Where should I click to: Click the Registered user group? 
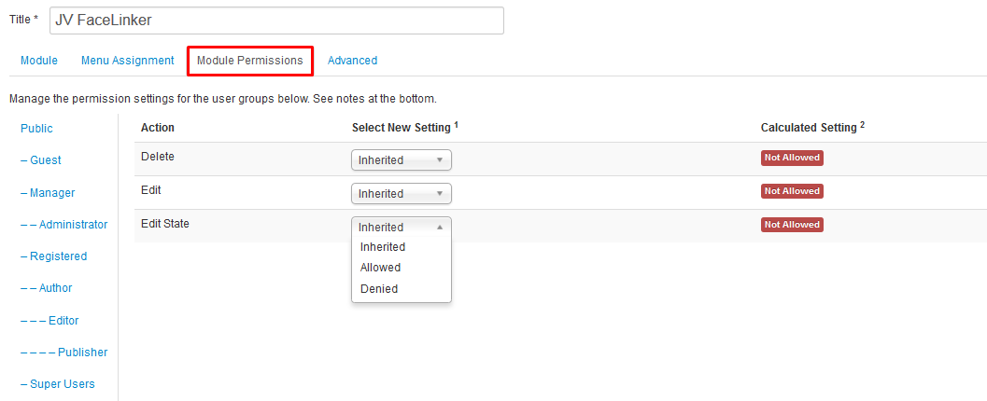click(53, 256)
